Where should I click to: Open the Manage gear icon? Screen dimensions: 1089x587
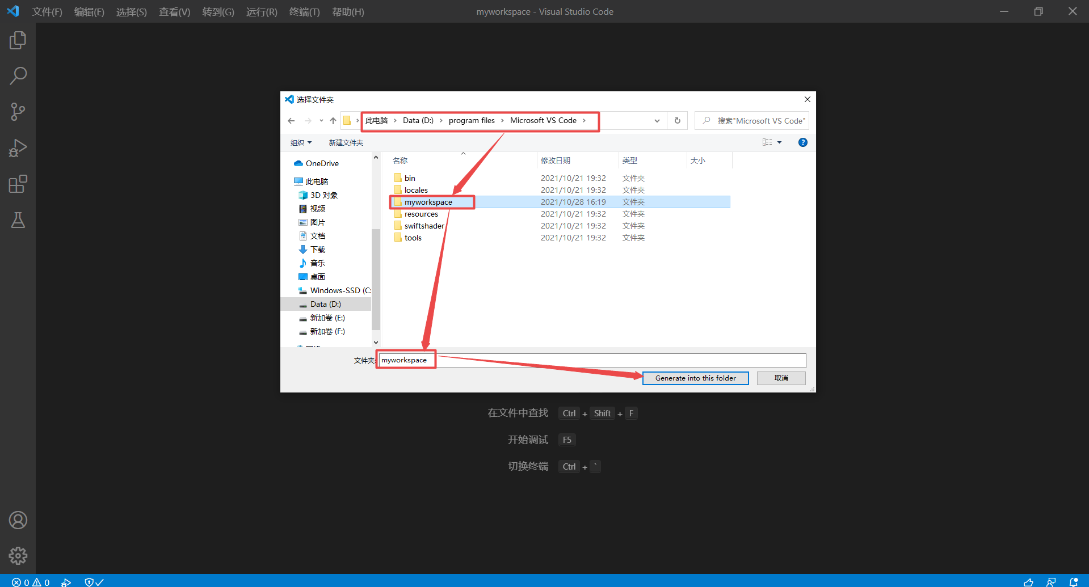(x=18, y=556)
